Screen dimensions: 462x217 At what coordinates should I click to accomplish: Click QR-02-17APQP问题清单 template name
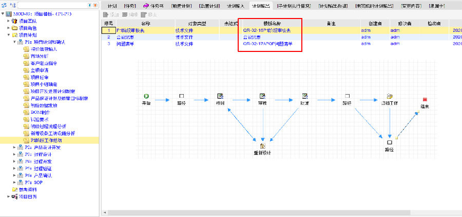coord(268,44)
